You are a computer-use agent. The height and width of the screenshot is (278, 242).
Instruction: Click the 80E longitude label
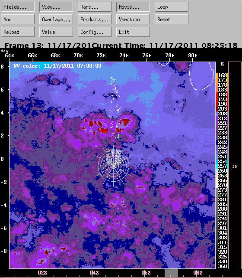[193, 56]
